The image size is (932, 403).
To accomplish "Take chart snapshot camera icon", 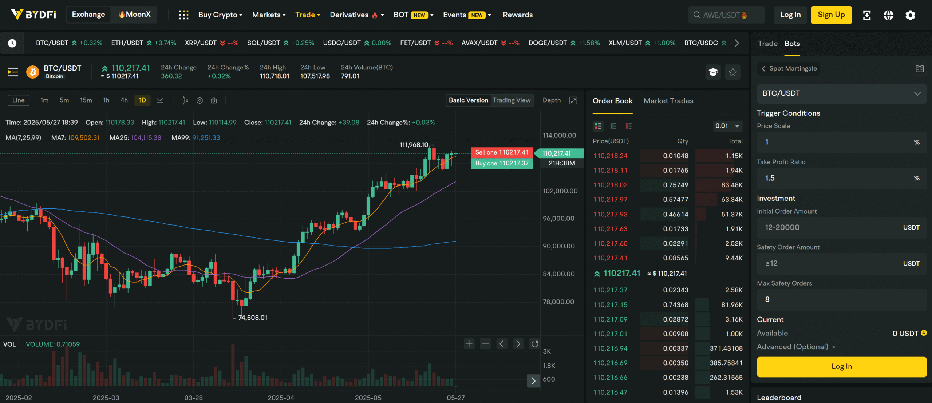I will pyautogui.click(x=214, y=100).
